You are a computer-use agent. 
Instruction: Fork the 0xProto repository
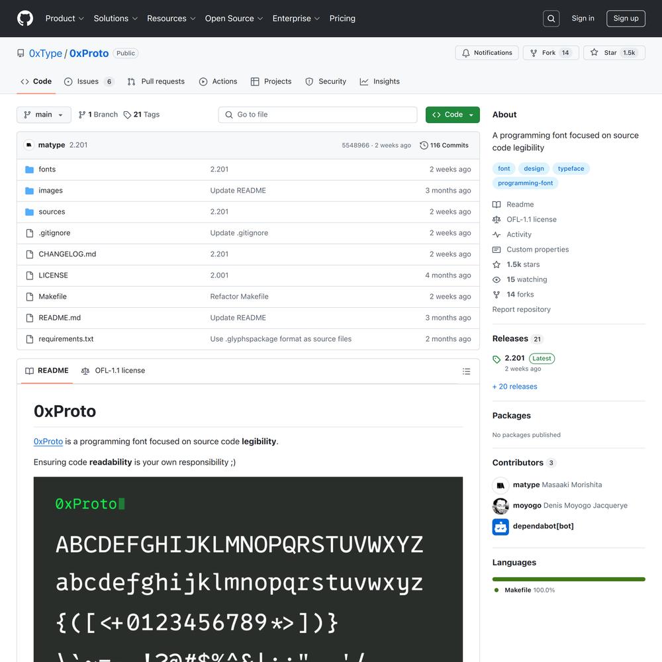[551, 53]
